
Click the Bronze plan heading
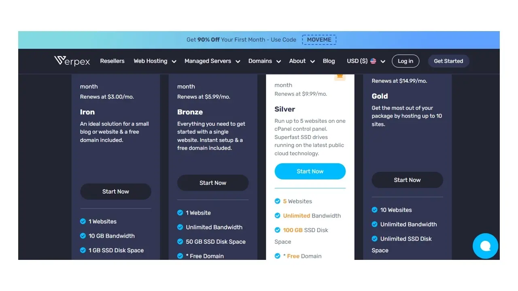coord(190,112)
